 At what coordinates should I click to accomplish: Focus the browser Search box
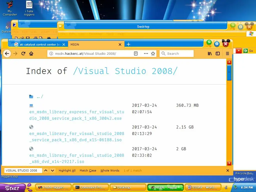point(176,53)
